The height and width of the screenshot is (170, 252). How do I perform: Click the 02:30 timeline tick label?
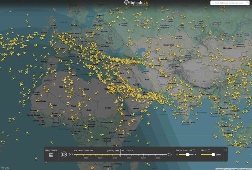point(158,158)
